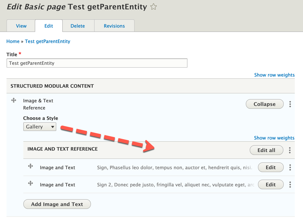Image resolution: width=303 pixels, height=220 pixels.
Task: Follow the Home breadcrumb link
Action: click(13, 41)
